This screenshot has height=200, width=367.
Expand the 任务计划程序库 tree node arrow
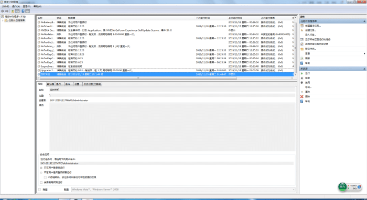[3, 20]
